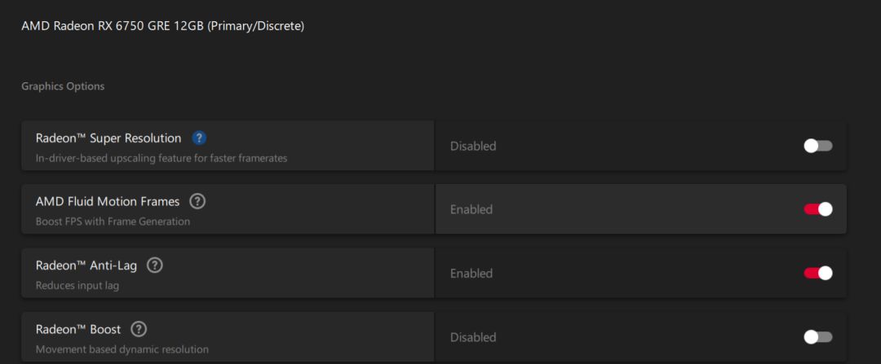Click the Enabled status for Fluid Motion Frames

[471, 210]
